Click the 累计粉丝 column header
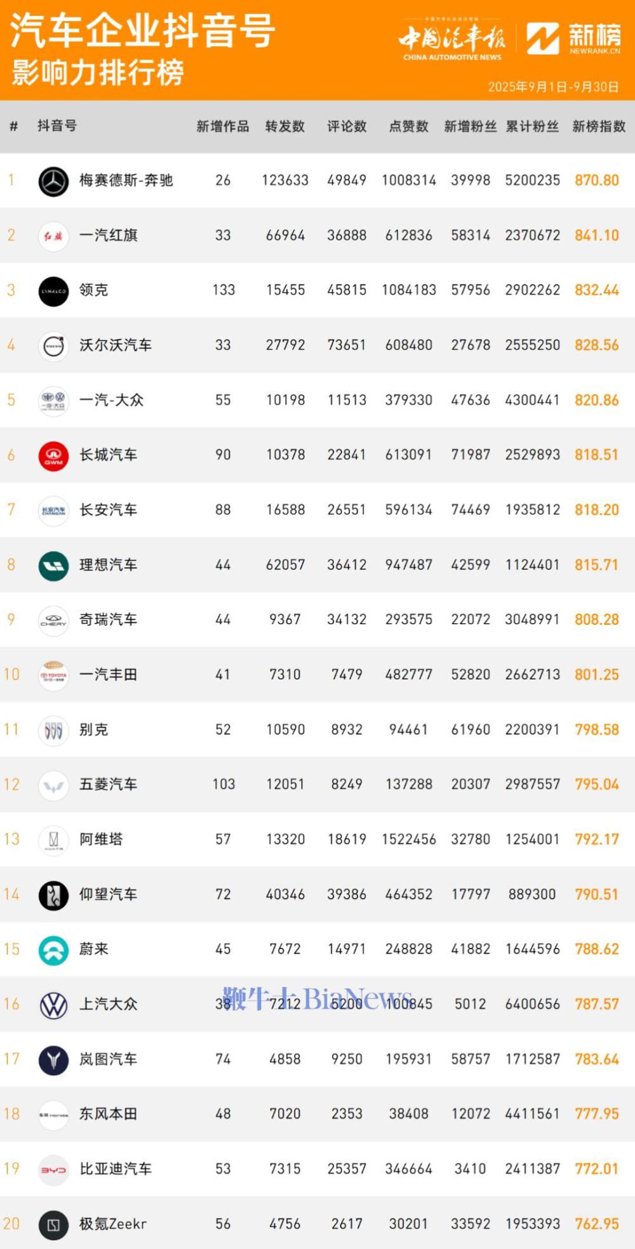 532,126
